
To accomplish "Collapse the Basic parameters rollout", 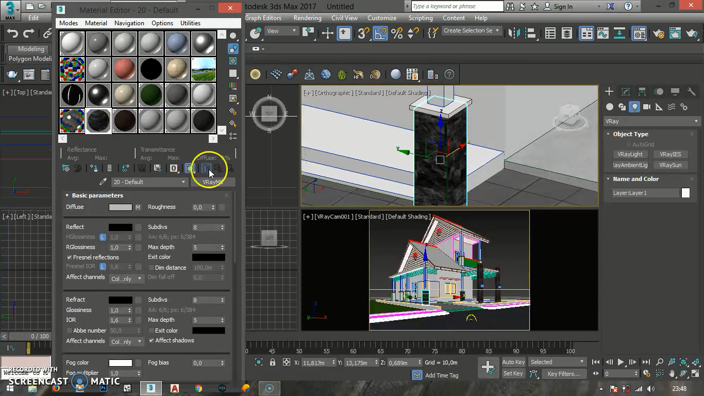I will click(67, 195).
